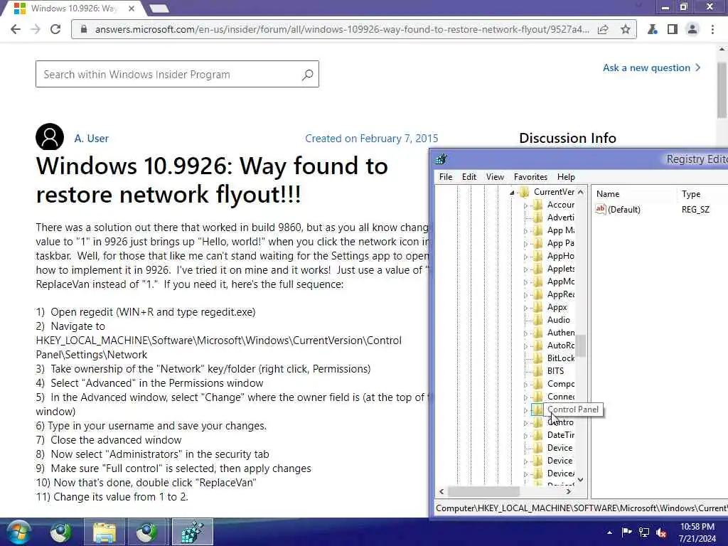The image size is (728, 546).
Task: Click the search magnifier in forum search box
Action: [307, 74]
